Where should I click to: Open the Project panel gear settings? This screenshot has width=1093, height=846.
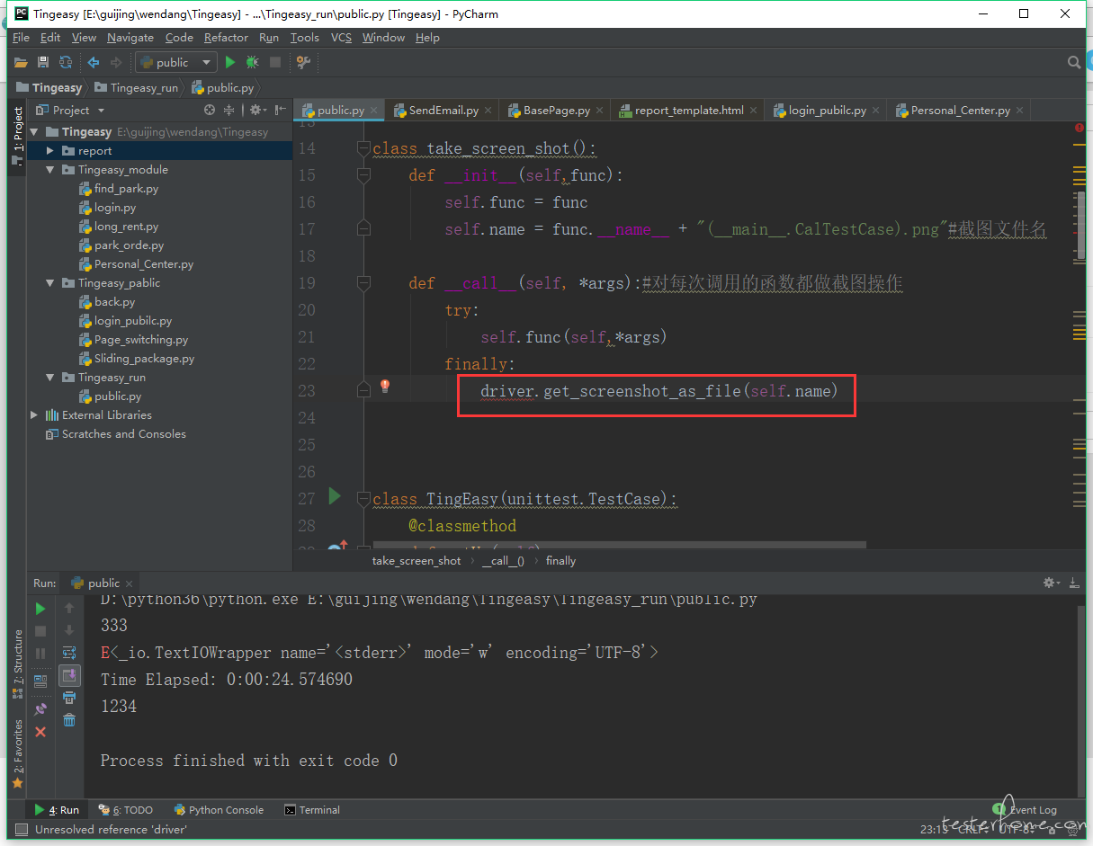pyautogui.click(x=256, y=110)
